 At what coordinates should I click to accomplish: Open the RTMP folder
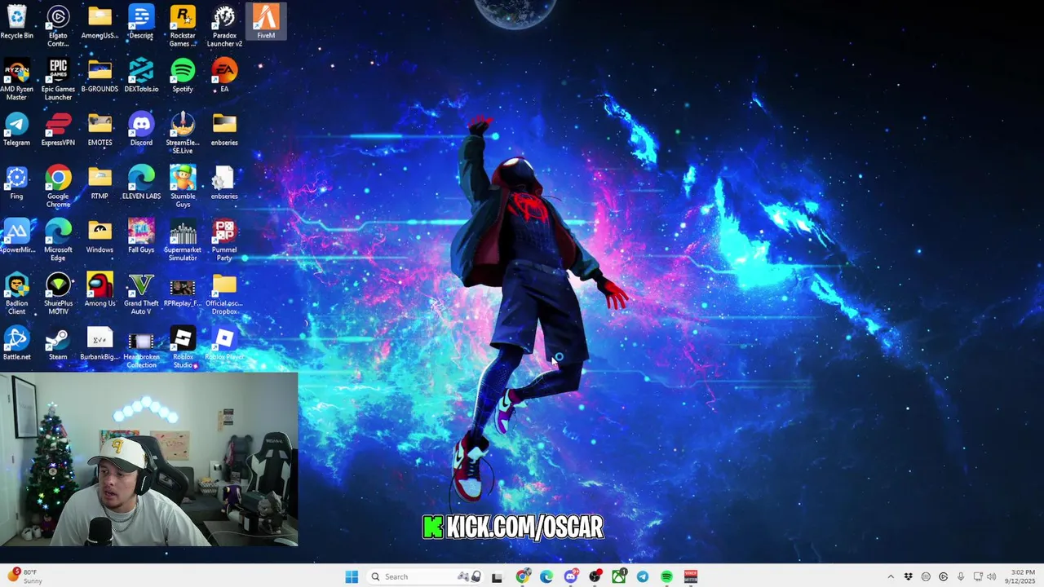click(x=100, y=183)
